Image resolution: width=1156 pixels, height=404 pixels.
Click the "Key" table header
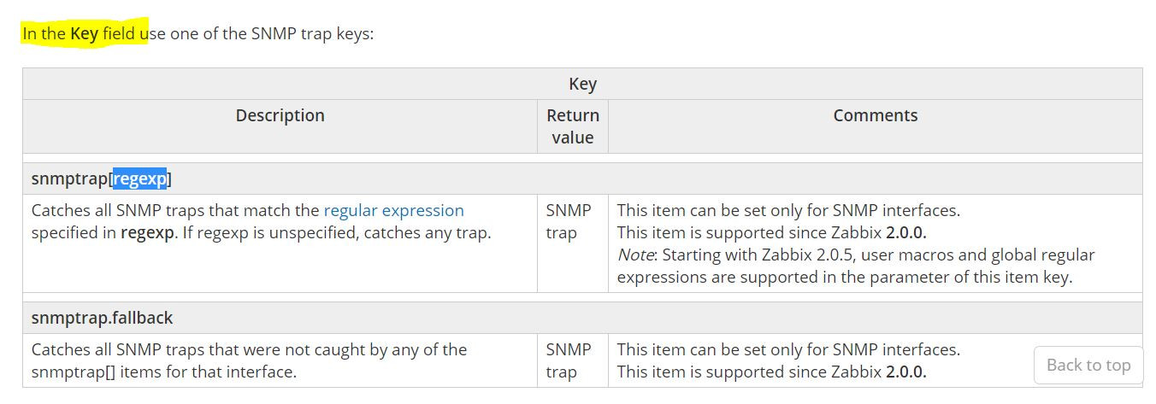click(x=582, y=84)
